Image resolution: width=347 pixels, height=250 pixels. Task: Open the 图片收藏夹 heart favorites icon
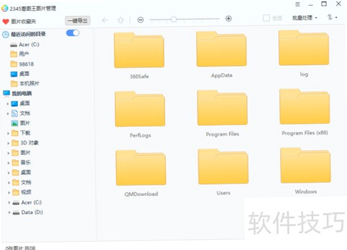click(x=6, y=21)
